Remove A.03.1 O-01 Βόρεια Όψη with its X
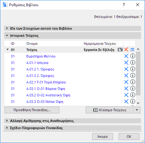This screenshot has width=145, height=143. (126, 89)
